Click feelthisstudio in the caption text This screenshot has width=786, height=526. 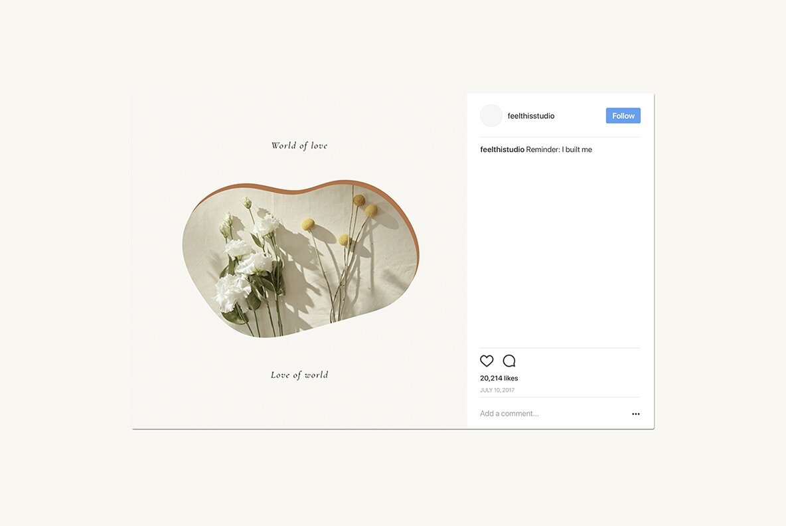click(502, 149)
